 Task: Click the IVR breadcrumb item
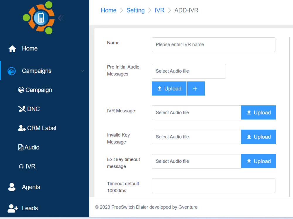point(159,10)
